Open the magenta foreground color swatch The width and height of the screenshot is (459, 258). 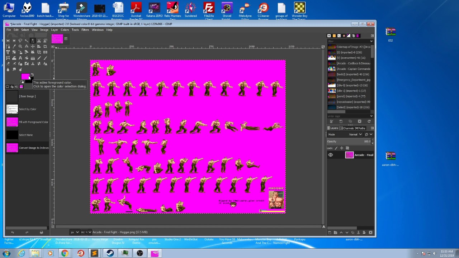coord(24,76)
